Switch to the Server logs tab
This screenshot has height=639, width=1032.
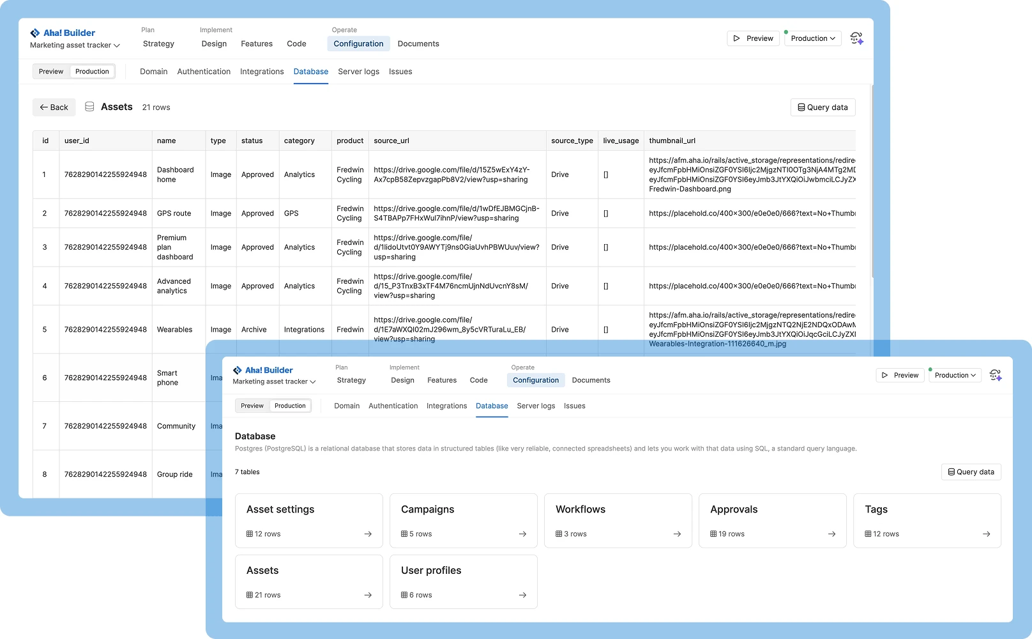tap(358, 71)
